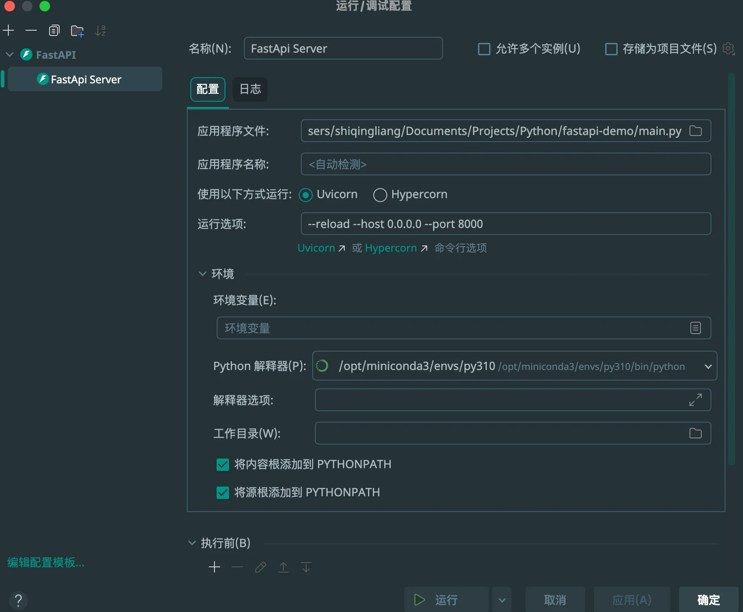This screenshot has width=743, height=612.
Task: Browse for the application file
Action: (x=696, y=131)
